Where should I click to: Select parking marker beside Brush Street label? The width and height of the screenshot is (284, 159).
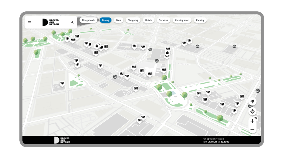[x=197, y=46]
